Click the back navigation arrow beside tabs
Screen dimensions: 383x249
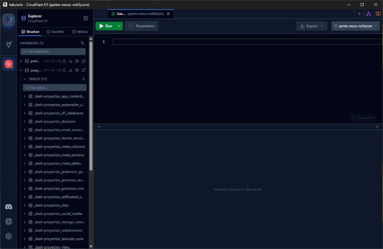click(97, 14)
